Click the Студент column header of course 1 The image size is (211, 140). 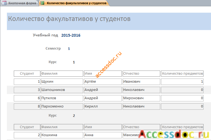(x=27, y=74)
